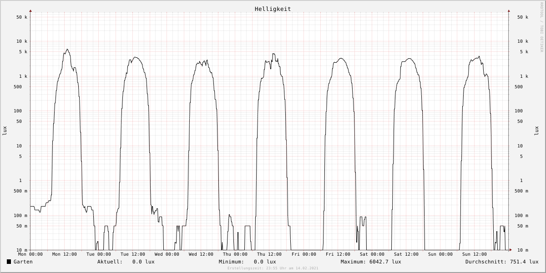Click the '1 k' label on the left axis
The width and height of the screenshot is (546, 273).
pos(23,76)
